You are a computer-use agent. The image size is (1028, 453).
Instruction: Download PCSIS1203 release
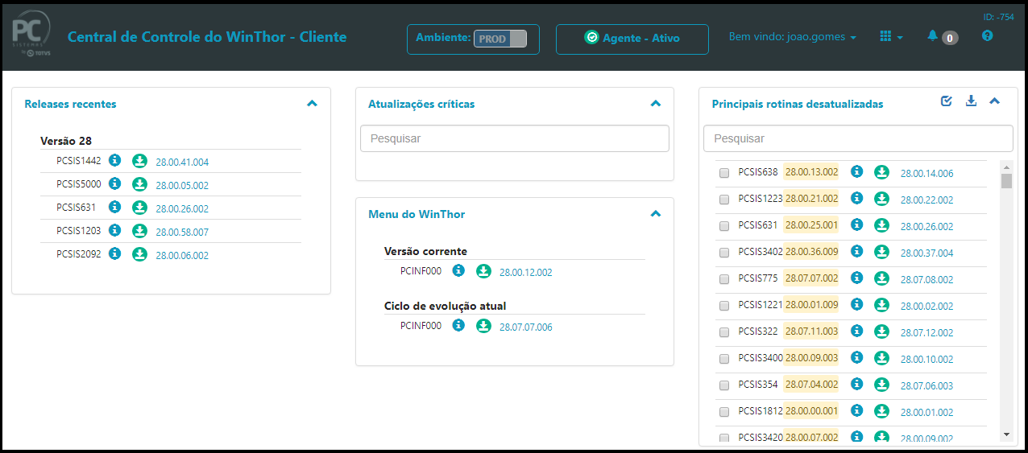pos(139,231)
